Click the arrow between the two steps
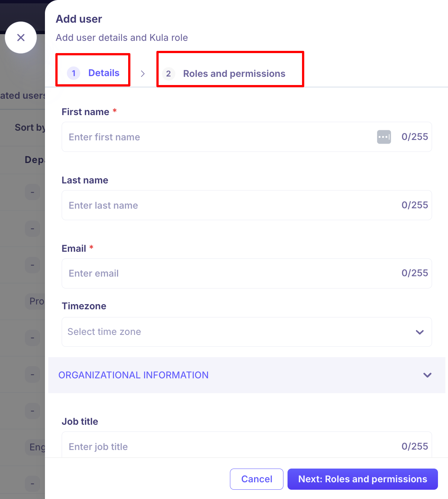 (143, 74)
